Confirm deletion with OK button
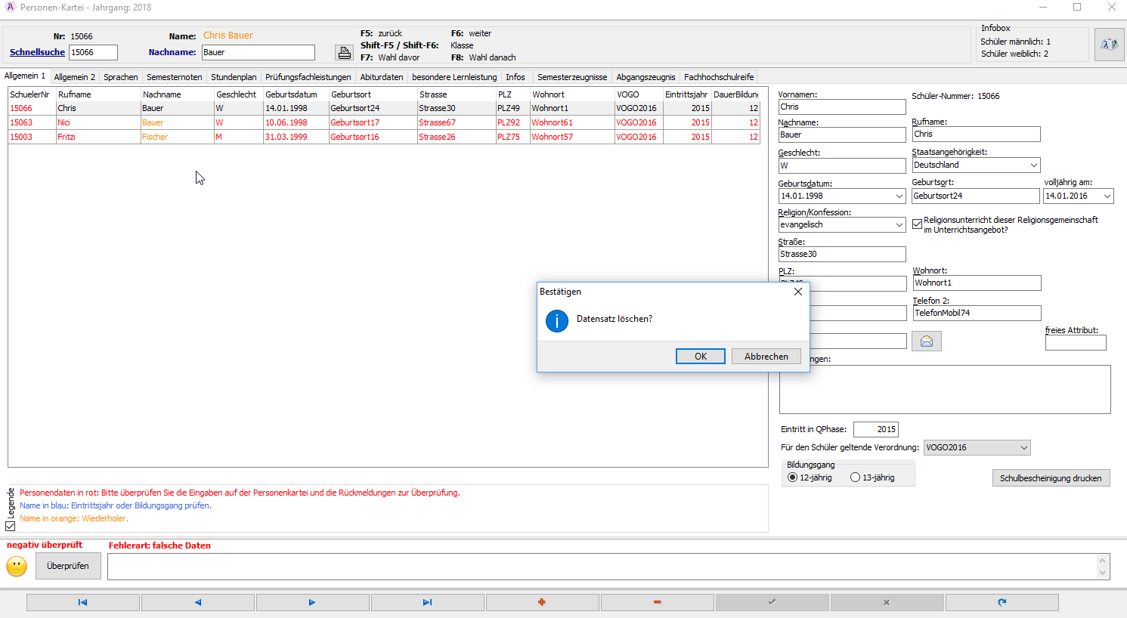Screen dimensions: 1127x618 tap(701, 357)
